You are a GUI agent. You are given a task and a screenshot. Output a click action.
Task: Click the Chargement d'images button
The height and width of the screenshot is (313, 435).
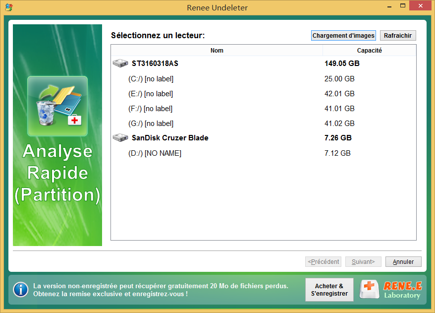tap(343, 36)
